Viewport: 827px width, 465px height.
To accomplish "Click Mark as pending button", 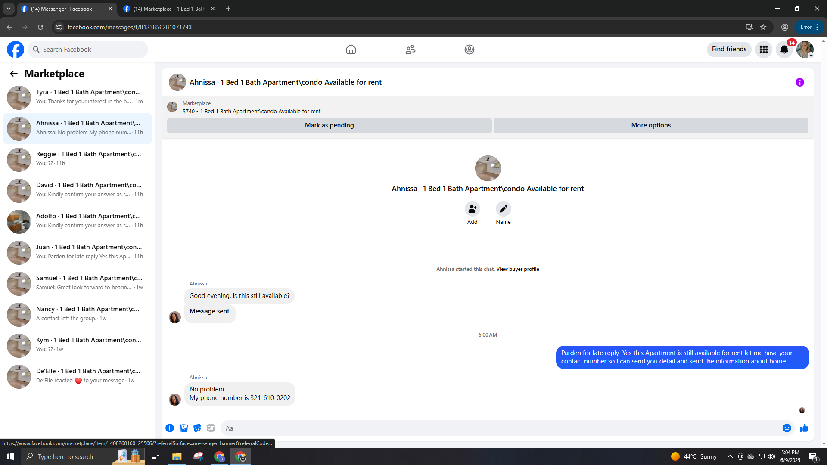I will pos(330,125).
